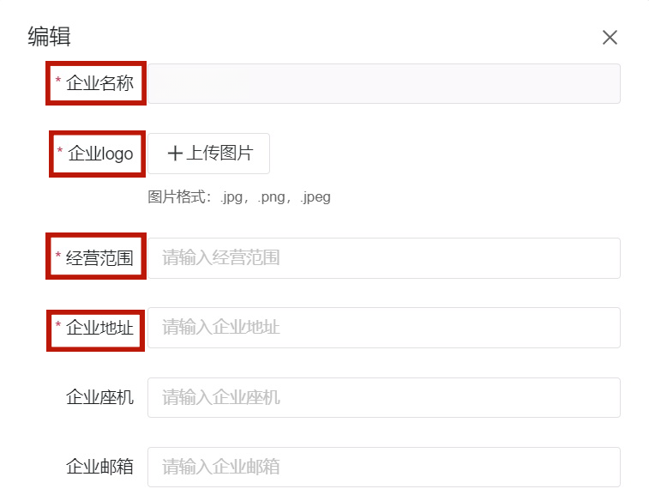Click the 经营范围 label text
The width and height of the screenshot is (649, 501).
point(99,257)
